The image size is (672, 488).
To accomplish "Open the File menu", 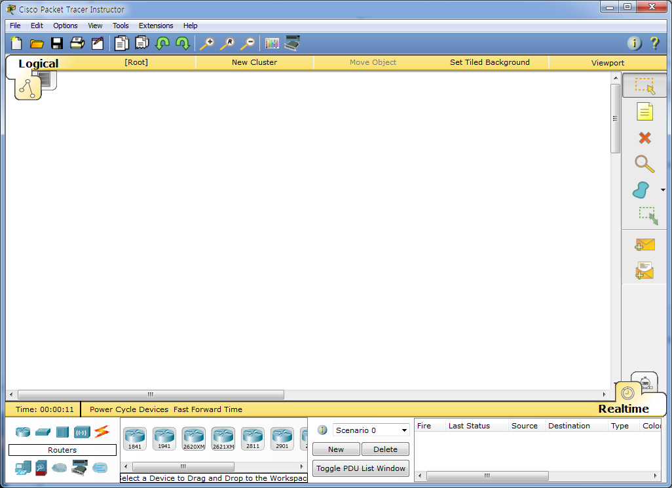I will 15,26.
